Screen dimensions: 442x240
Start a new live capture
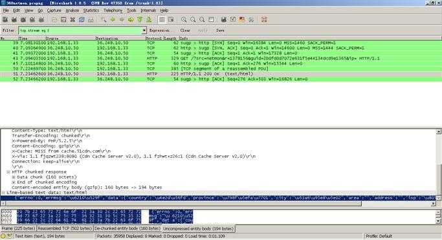(23, 19)
